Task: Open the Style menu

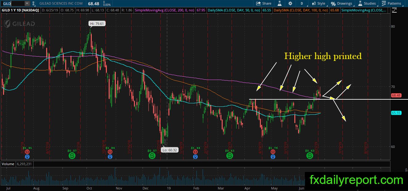Action: click(x=318, y=3)
